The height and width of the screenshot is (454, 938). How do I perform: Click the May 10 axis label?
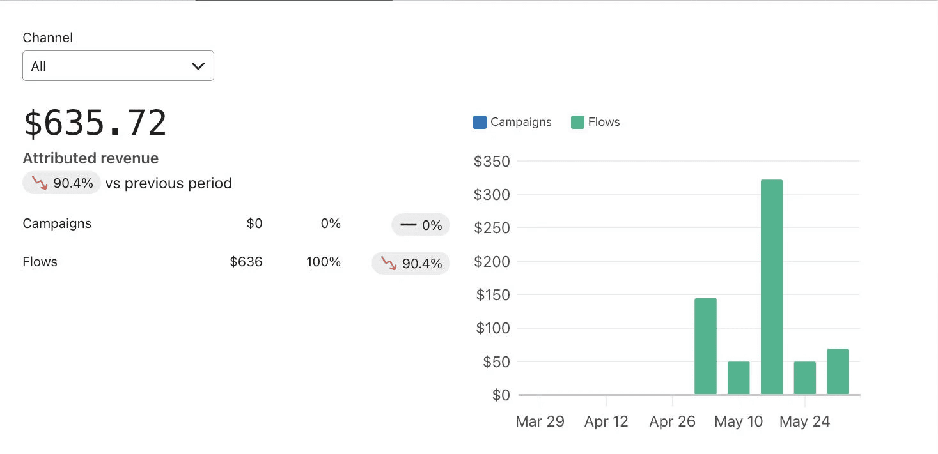[x=739, y=421]
